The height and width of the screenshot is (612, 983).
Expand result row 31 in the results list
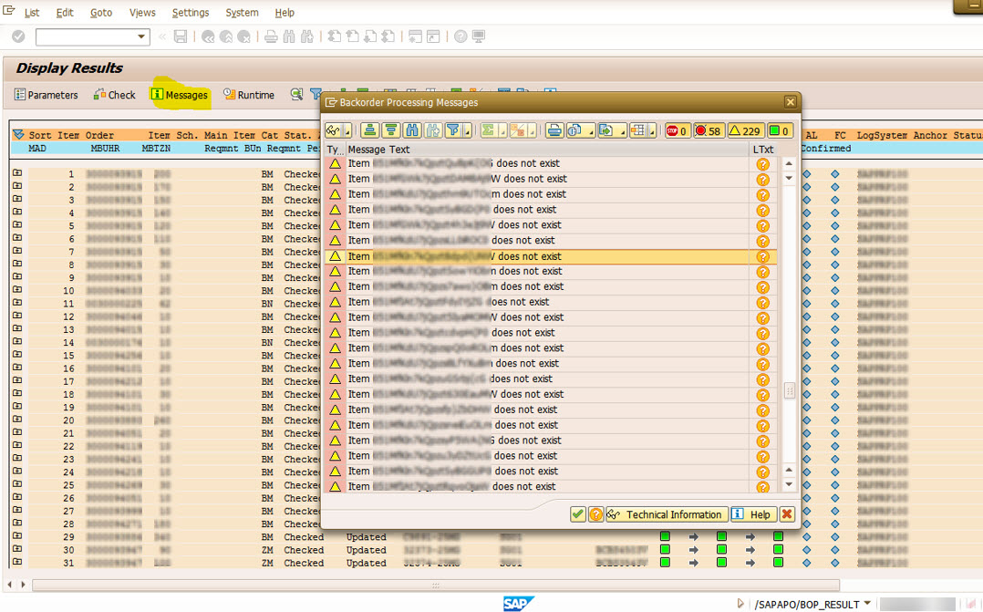tap(17, 562)
